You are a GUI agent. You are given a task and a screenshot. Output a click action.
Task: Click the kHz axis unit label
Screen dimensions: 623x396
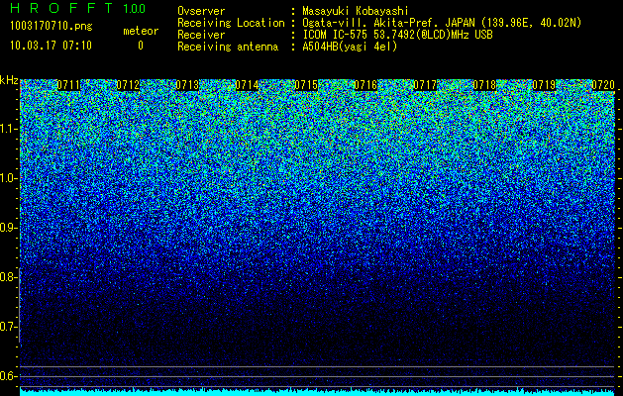click(9, 80)
